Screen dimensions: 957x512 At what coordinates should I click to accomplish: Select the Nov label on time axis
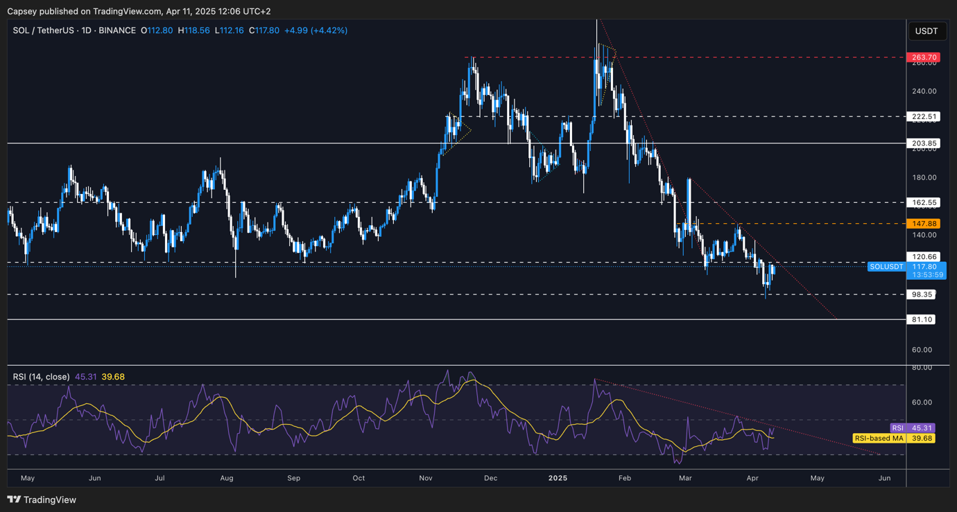426,478
